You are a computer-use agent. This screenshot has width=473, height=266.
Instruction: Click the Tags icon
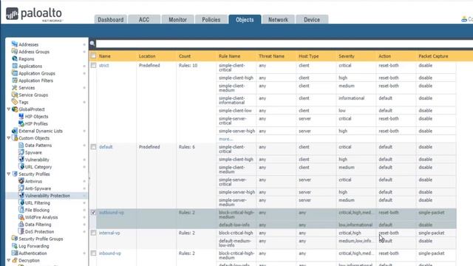[15, 102]
